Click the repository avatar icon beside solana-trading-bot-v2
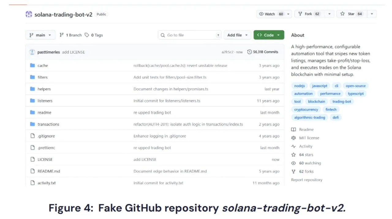Image resolution: width=392 pixels, height=219 pixels. tap(29, 14)
